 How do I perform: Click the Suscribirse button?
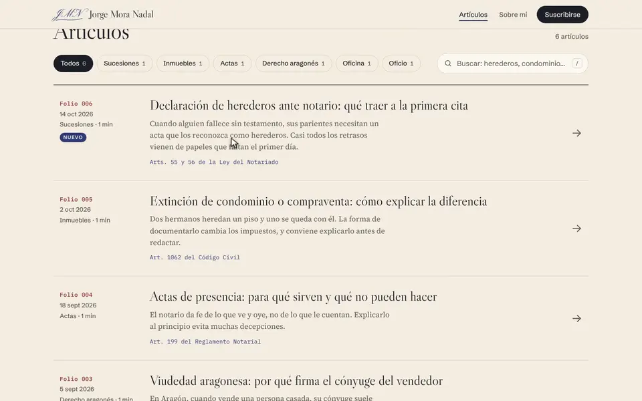562,15
